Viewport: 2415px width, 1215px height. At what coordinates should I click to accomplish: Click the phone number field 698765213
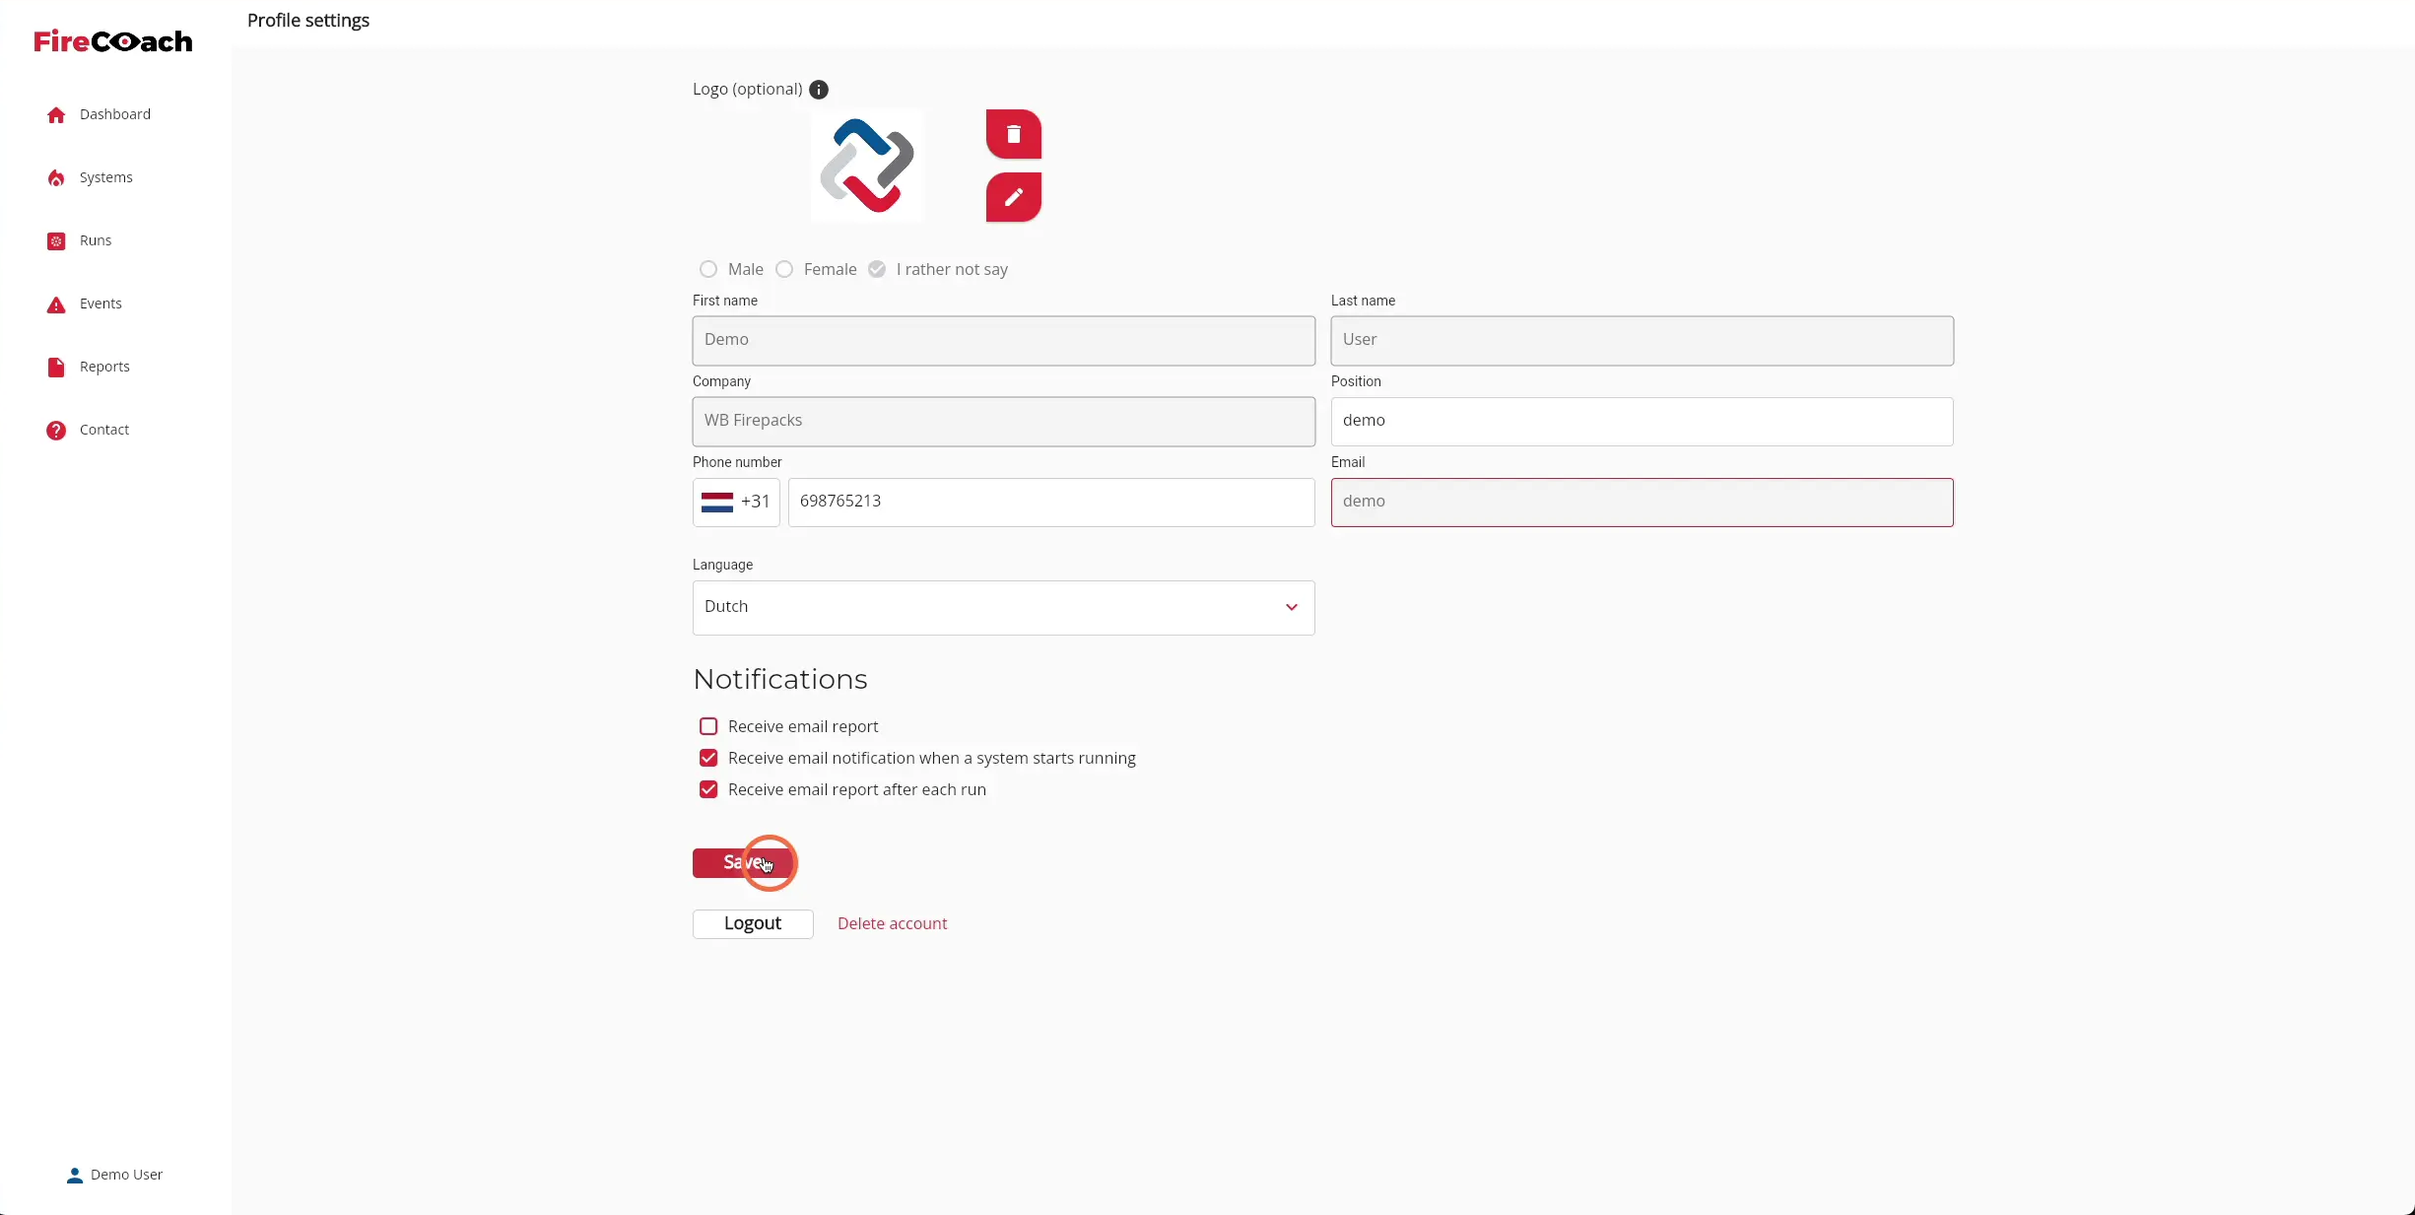point(1051,503)
